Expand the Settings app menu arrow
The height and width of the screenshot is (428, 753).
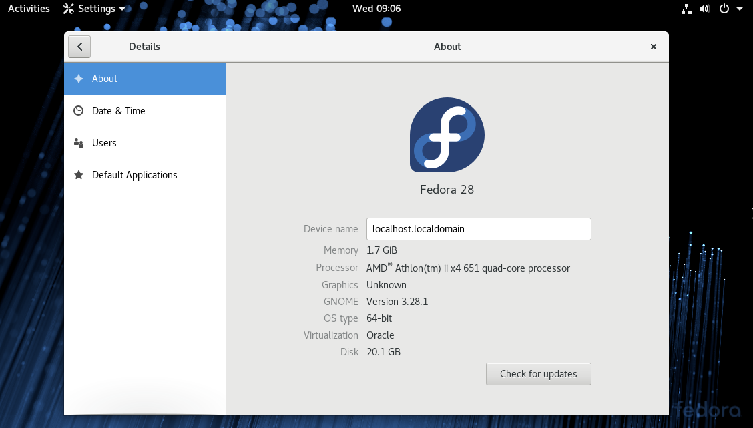coord(122,9)
